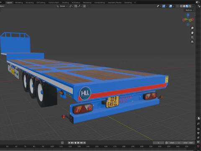Open the Sculpting workspace tab

click(30, 3)
